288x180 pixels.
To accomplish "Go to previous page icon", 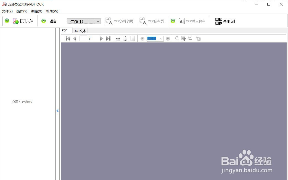I will pos(75,39).
